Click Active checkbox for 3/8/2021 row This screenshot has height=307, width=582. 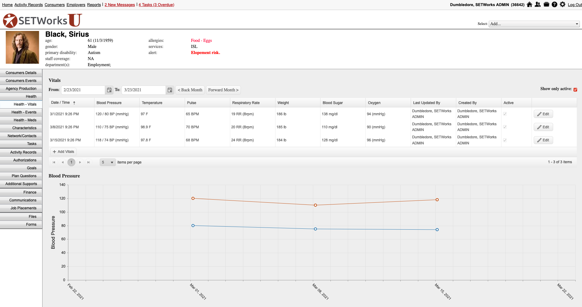[x=505, y=127]
